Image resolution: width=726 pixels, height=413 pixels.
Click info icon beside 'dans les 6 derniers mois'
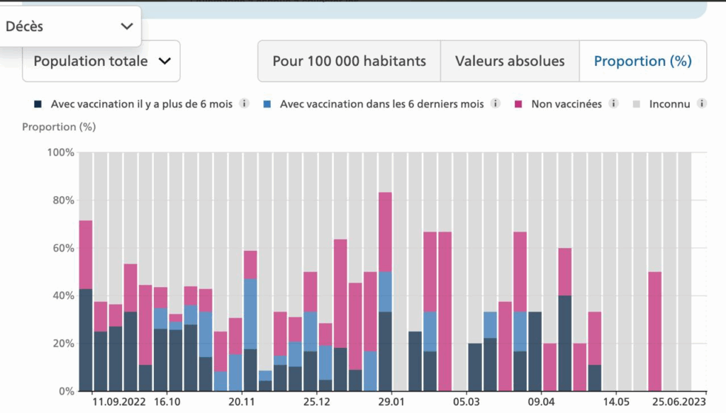coord(496,104)
